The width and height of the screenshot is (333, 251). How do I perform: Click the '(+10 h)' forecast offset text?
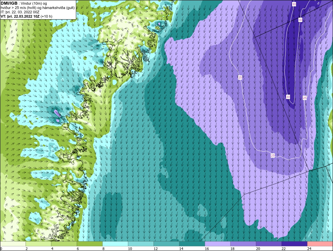click(46, 16)
